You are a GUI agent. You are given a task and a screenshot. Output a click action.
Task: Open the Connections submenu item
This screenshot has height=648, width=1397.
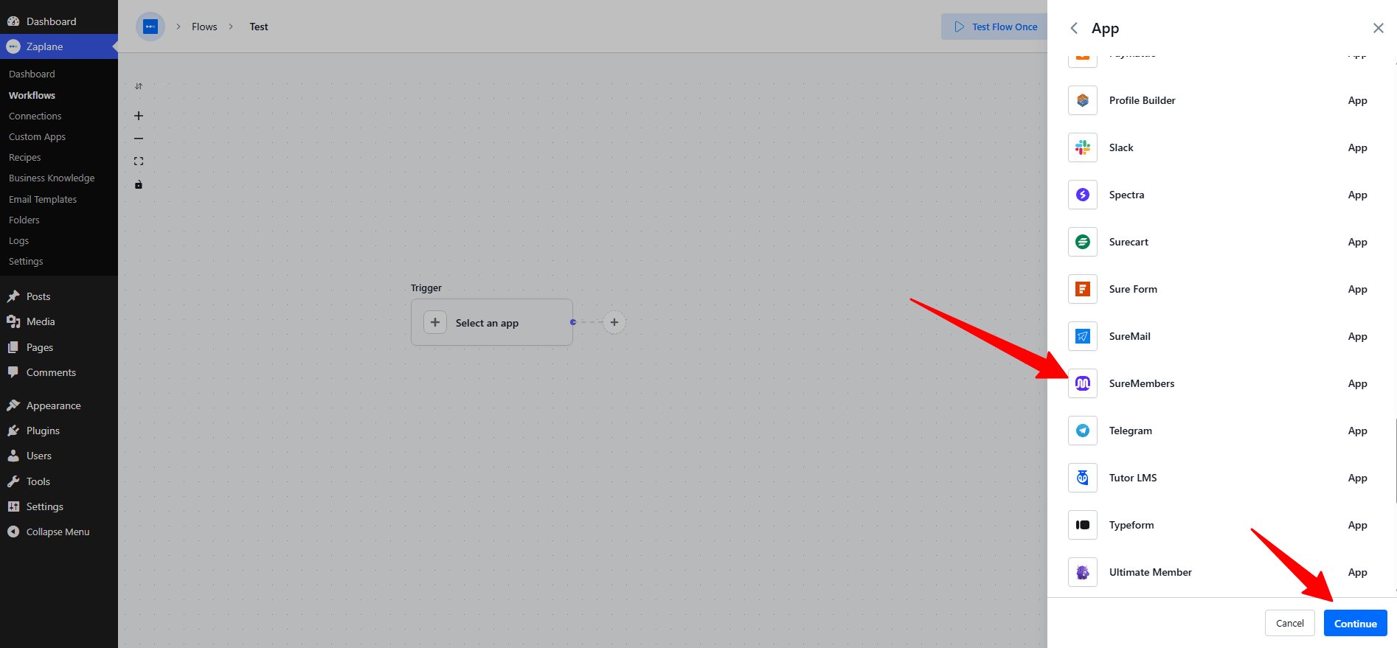coord(35,116)
